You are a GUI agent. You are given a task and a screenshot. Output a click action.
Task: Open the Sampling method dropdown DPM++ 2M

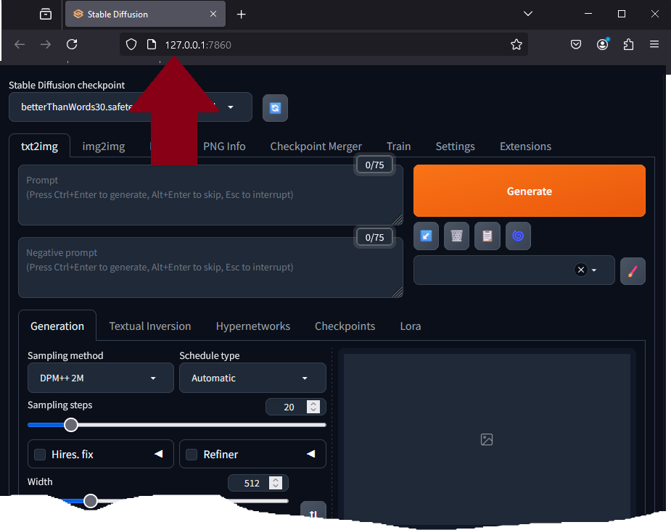click(x=101, y=378)
